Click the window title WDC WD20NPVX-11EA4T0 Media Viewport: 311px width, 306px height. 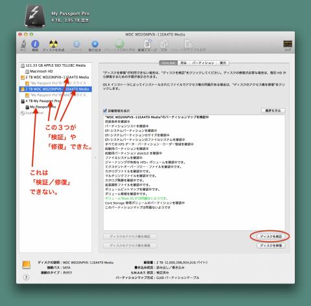click(155, 34)
